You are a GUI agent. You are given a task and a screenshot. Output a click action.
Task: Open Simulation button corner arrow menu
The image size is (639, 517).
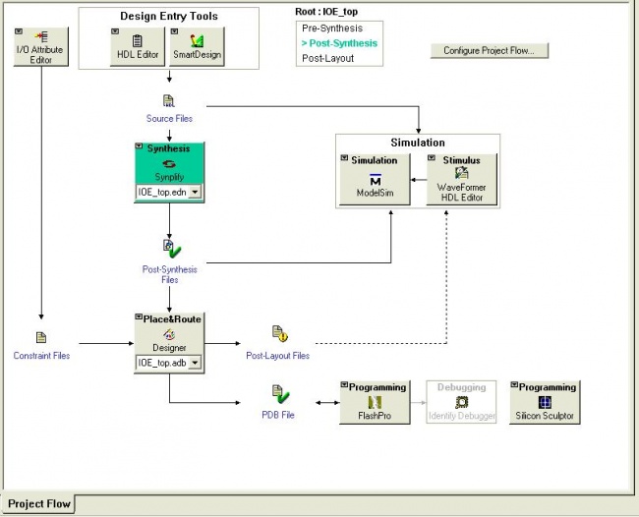click(x=344, y=157)
